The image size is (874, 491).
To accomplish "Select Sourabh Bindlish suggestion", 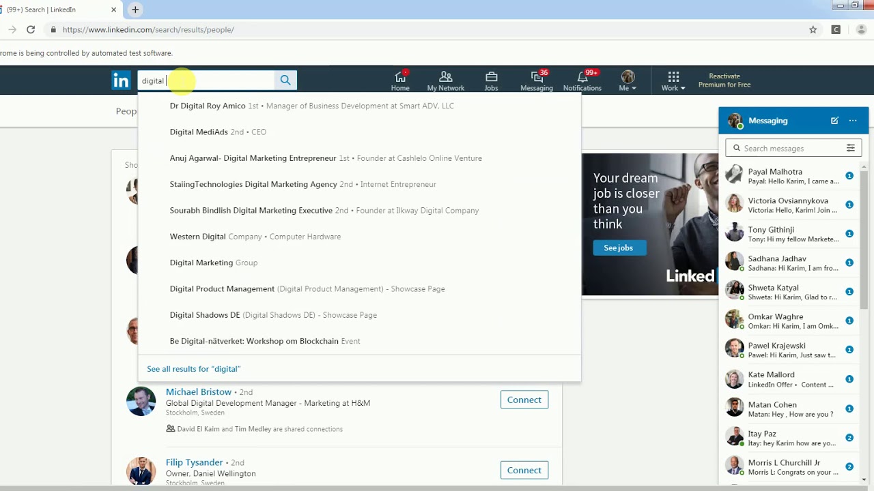I will [359, 210].
